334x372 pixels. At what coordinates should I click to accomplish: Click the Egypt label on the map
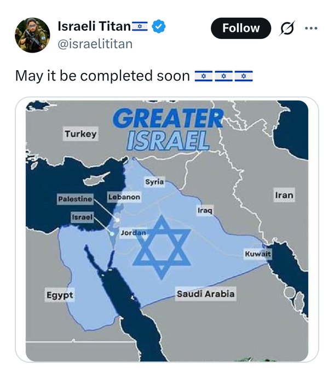[x=60, y=295]
